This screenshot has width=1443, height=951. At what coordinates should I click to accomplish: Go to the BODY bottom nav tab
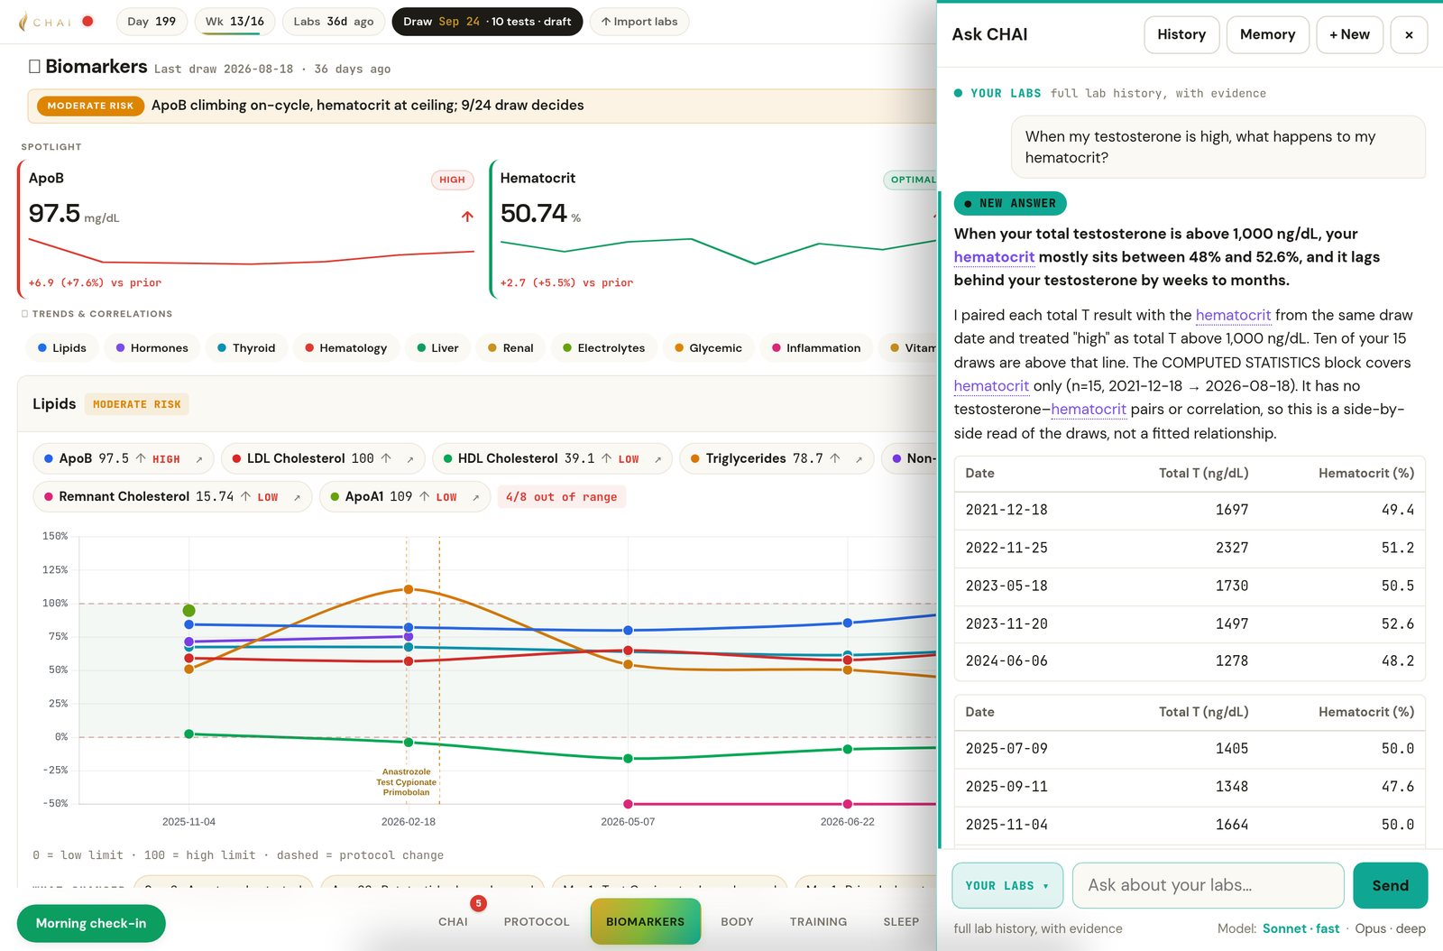(x=737, y=922)
